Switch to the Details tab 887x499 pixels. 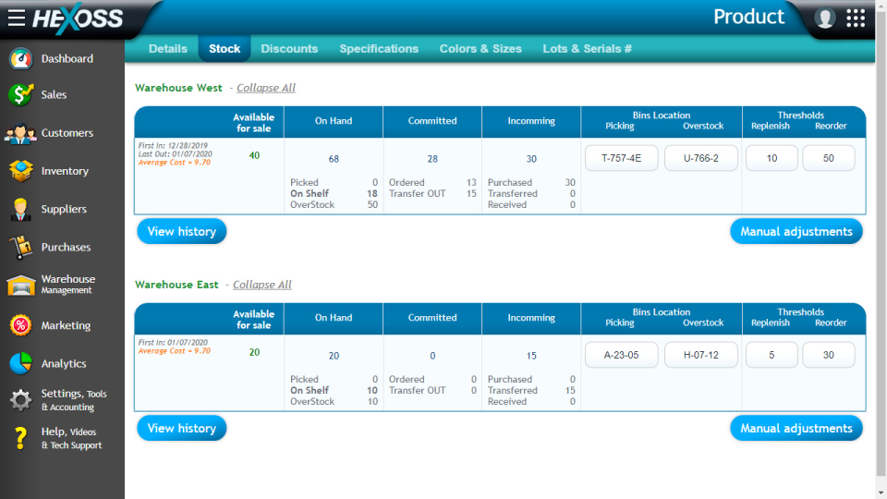167,49
